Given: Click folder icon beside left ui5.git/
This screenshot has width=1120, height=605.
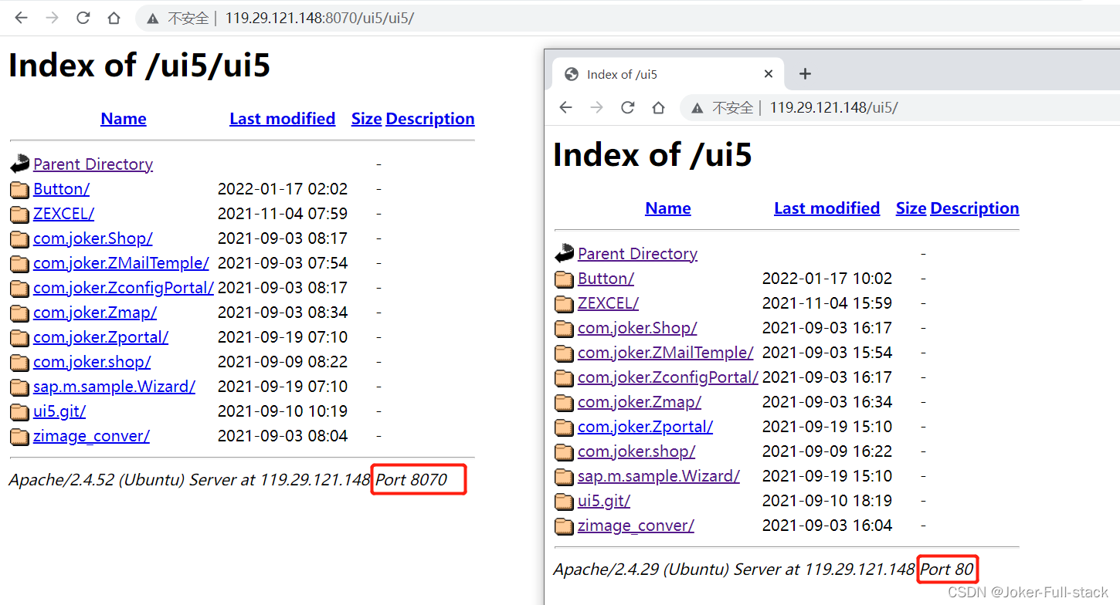Looking at the screenshot, I should (x=19, y=412).
